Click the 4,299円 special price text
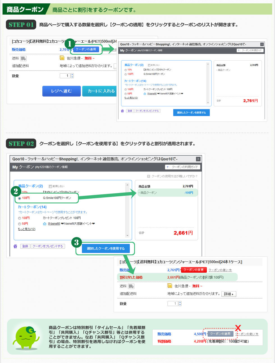The height and width of the screenshot is (363, 275). click(200, 341)
